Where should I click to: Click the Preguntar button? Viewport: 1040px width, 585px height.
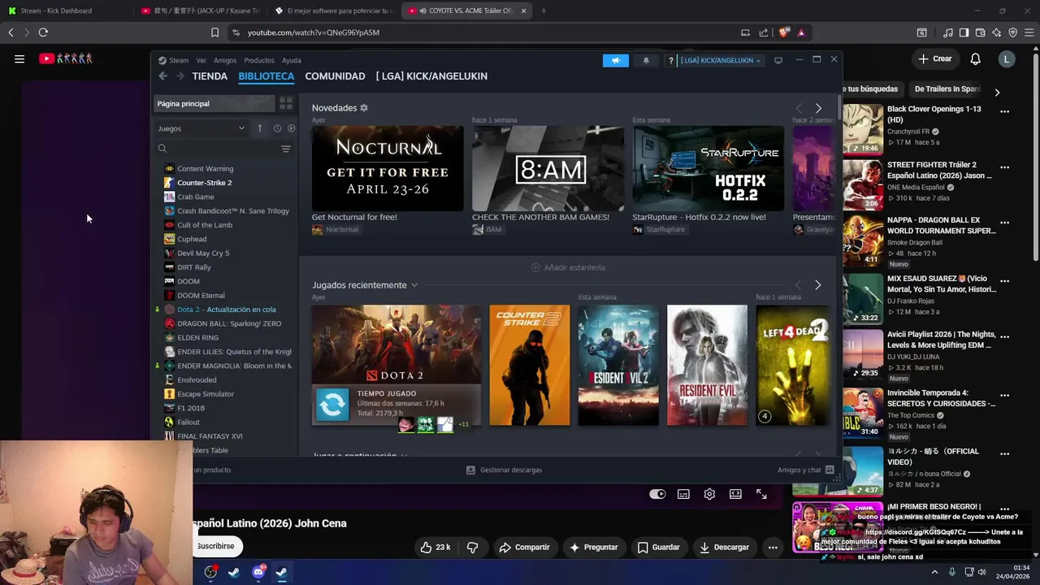593,547
